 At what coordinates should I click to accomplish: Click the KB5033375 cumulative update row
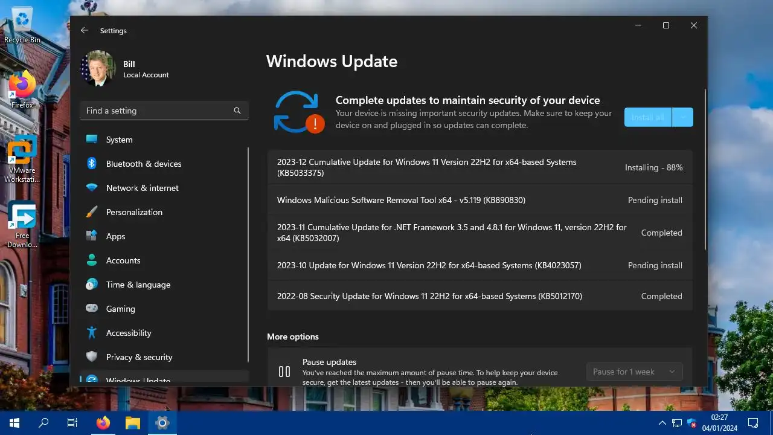pos(480,167)
